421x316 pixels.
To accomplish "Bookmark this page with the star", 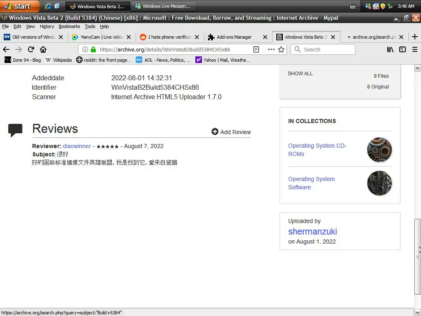I will (x=281, y=49).
